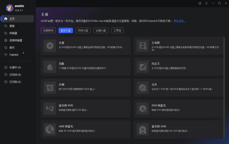Open the DVD 到蓝光 card
This screenshot has width=229, height=144.
click(x=179, y=109)
